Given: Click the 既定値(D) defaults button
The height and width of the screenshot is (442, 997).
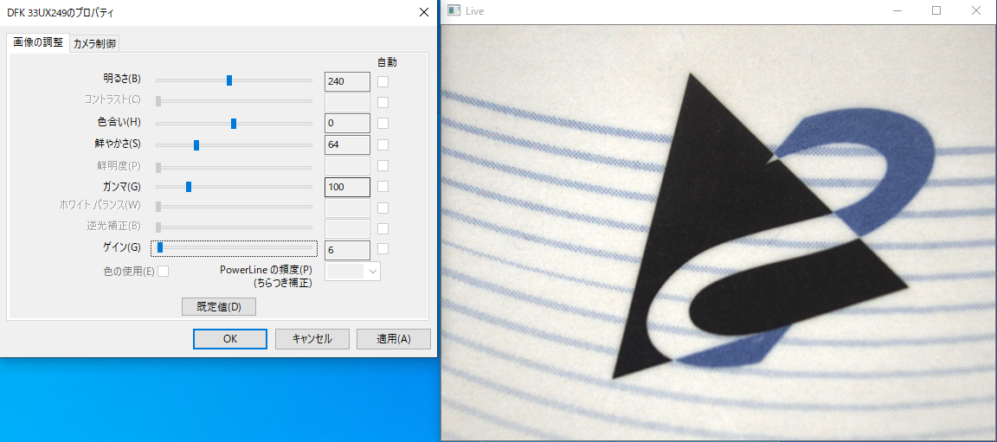Looking at the screenshot, I should tap(219, 307).
